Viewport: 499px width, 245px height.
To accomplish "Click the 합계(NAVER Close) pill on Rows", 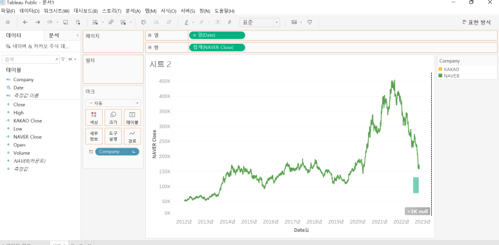I will [217, 47].
